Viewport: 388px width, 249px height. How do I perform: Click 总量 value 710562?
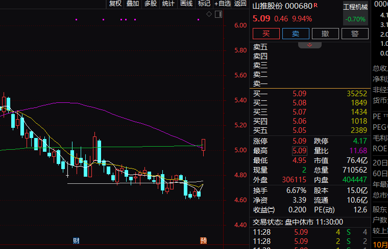[x=355, y=170]
